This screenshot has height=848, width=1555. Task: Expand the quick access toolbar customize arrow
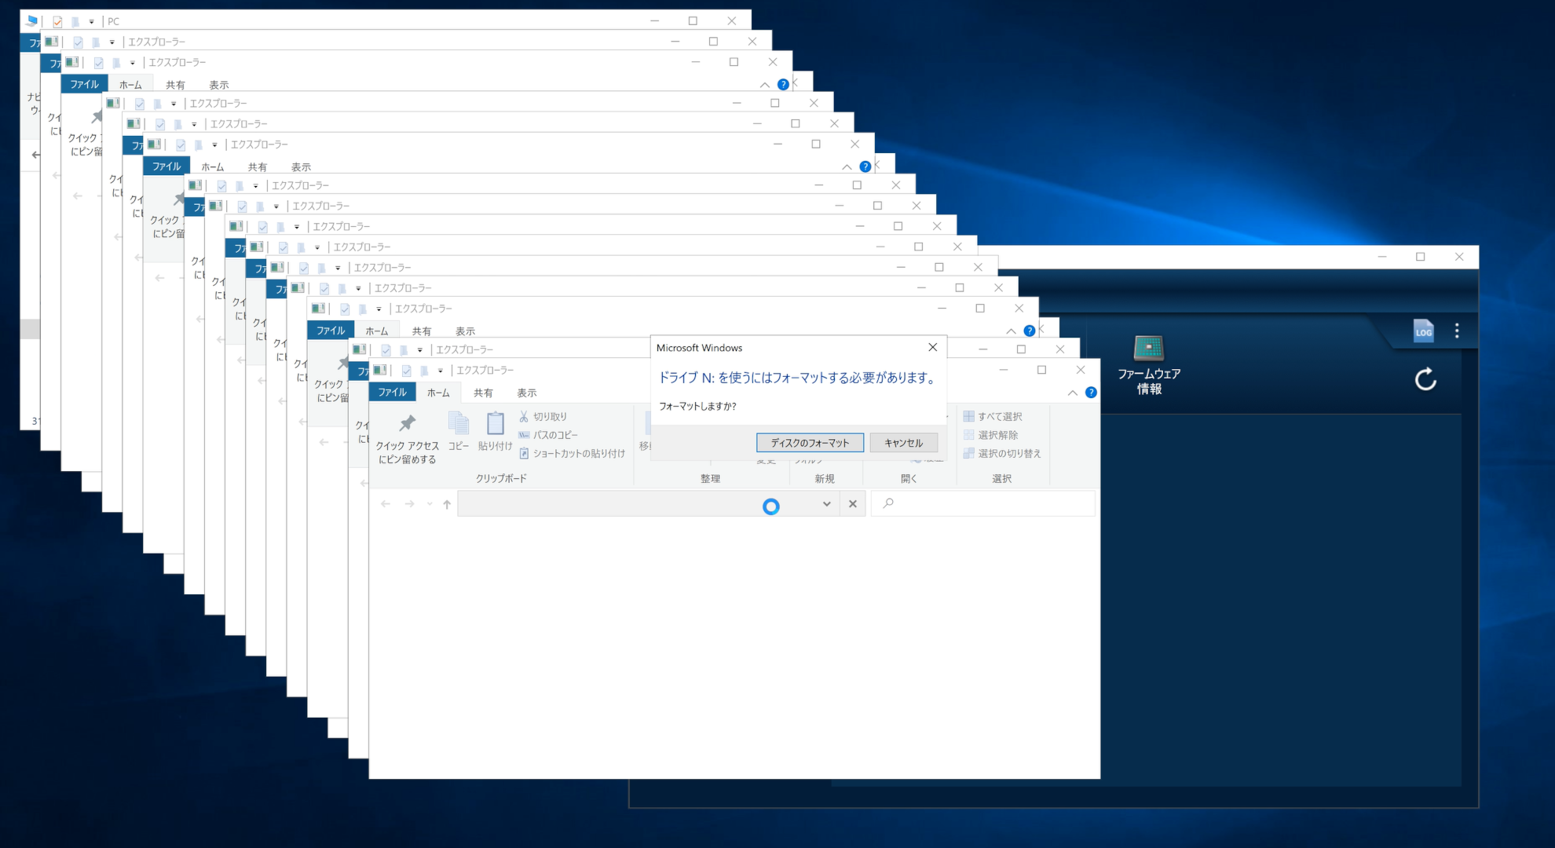[x=440, y=371]
